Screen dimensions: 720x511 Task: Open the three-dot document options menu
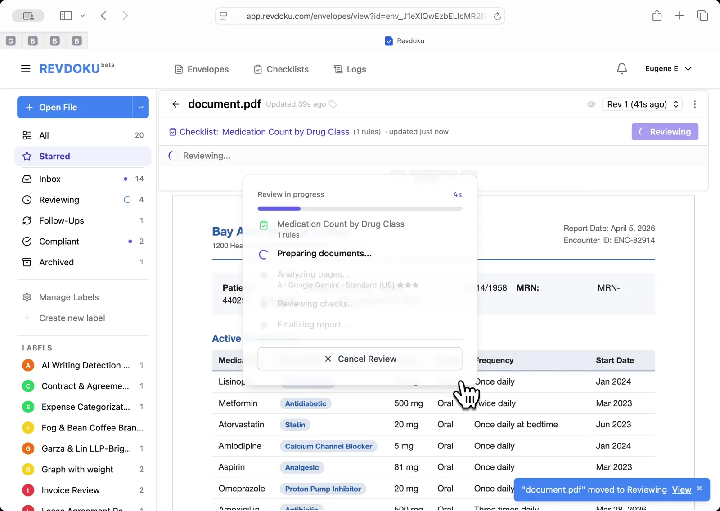[x=695, y=104]
